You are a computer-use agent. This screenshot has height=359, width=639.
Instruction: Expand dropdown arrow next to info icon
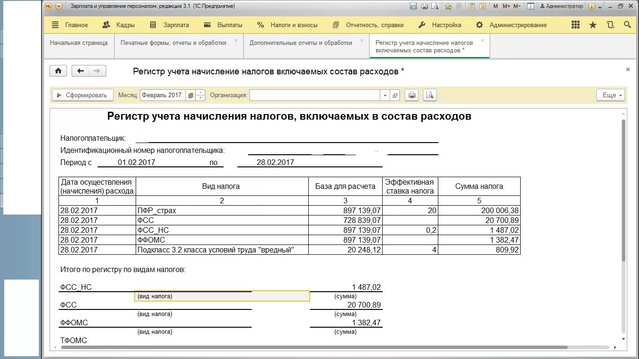click(600, 7)
